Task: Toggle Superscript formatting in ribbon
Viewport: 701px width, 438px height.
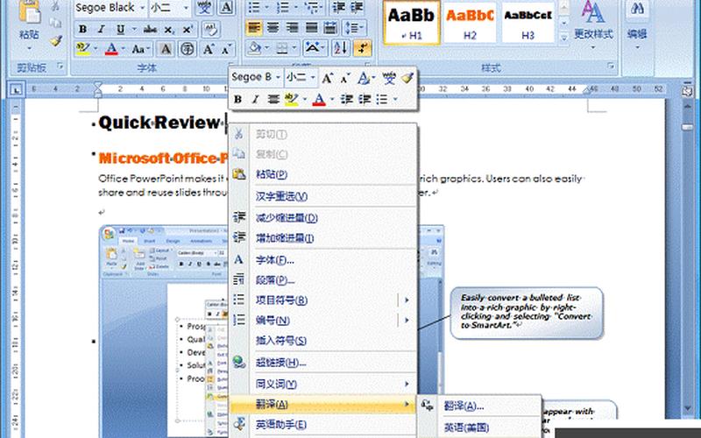Action: click(188, 30)
